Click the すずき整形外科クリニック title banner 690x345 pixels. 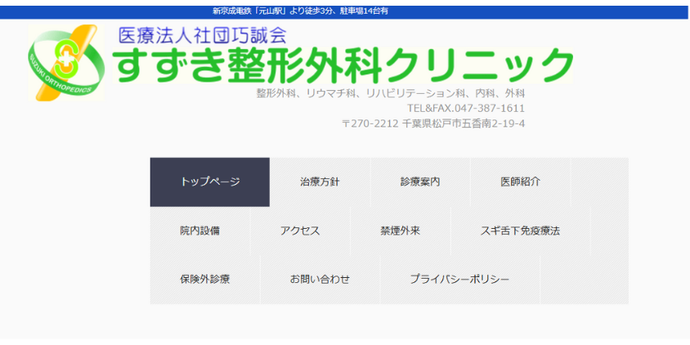click(343, 65)
